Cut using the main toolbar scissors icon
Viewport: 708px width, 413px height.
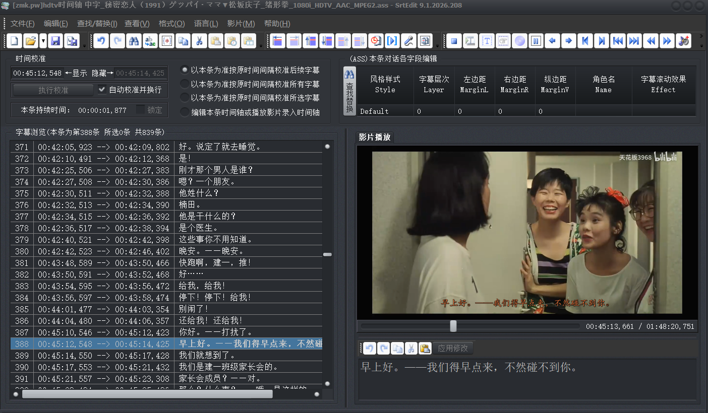point(199,41)
